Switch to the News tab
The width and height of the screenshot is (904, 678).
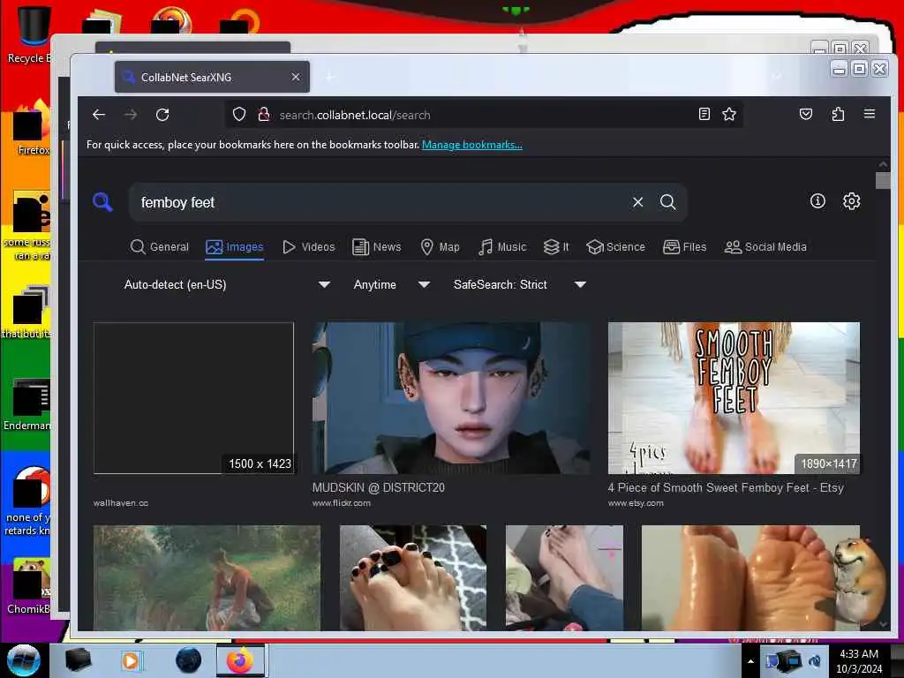click(376, 247)
